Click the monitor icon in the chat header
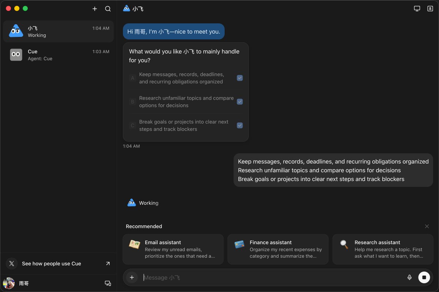439x292 pixels. coord(417,8)
